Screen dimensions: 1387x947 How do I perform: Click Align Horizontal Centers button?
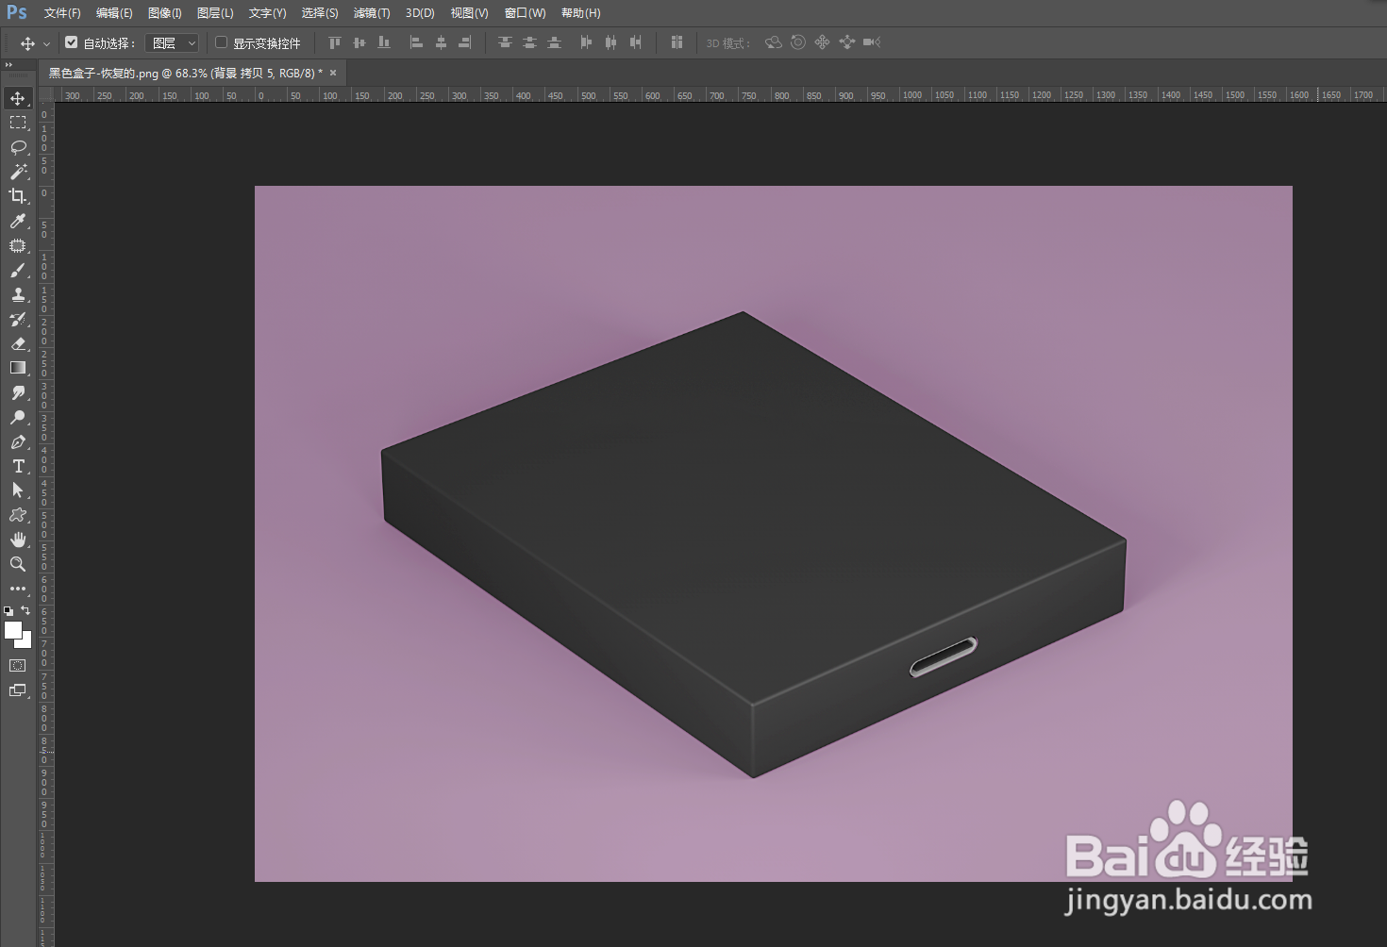click(441, 42)
